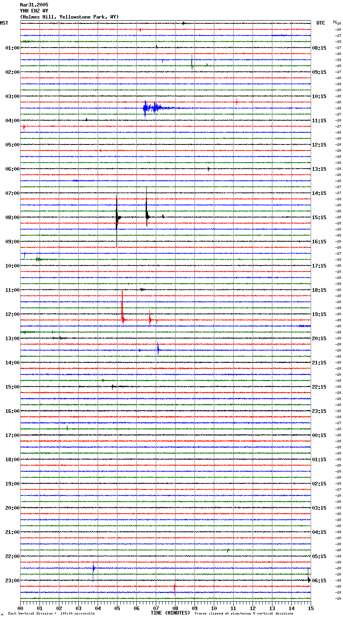Click the '08:00' MST time label
The image size is (343, 619).
tap(13, 217)
